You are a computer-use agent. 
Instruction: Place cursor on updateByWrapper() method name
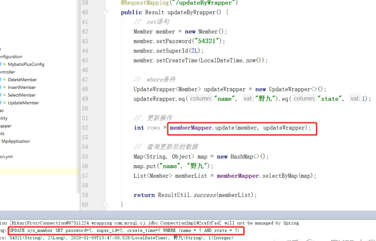click(x=191, y=12)
